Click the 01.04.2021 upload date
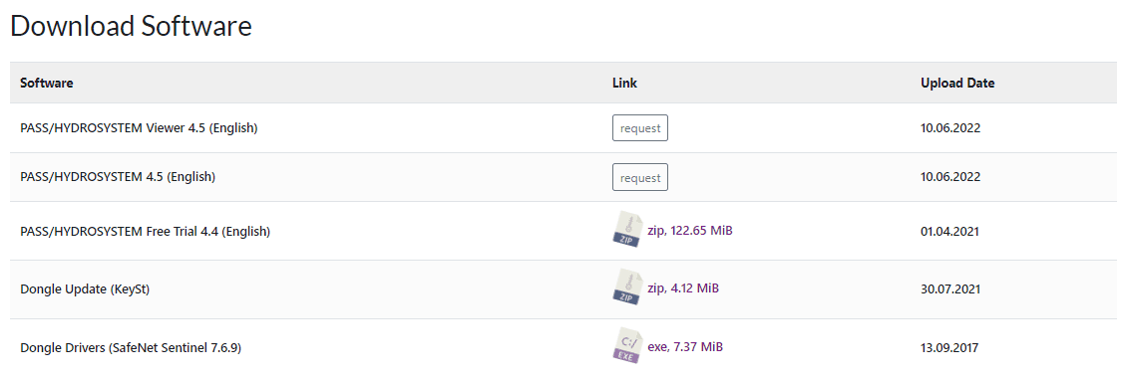Screen dimensions: 1128x381 point(950,231)
